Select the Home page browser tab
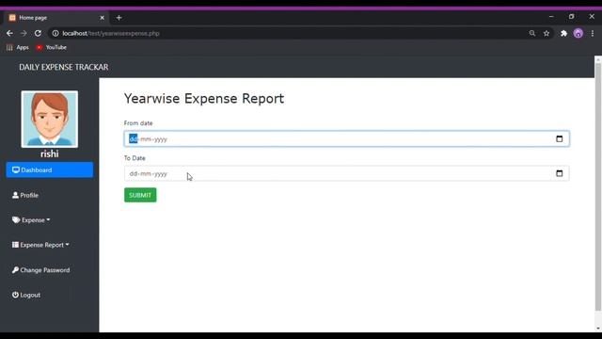The height and width of the screenshot is (339, 602). (x=56, y=18)
